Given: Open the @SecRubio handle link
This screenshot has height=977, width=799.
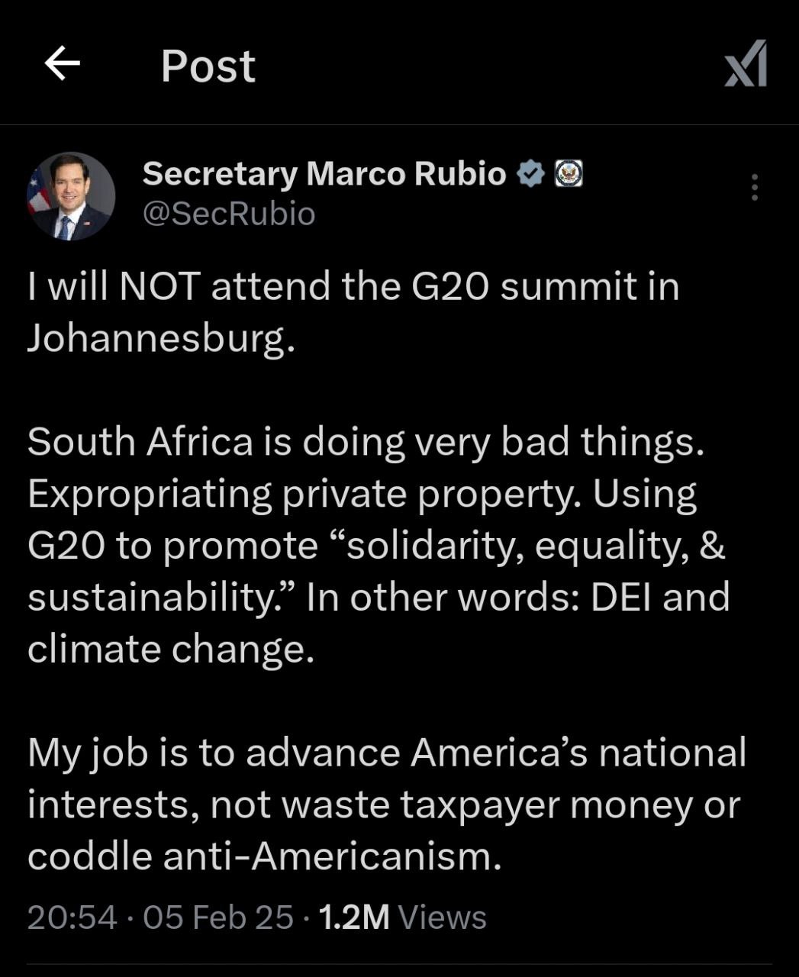Looking at the screenshot, I should [228, 214].
